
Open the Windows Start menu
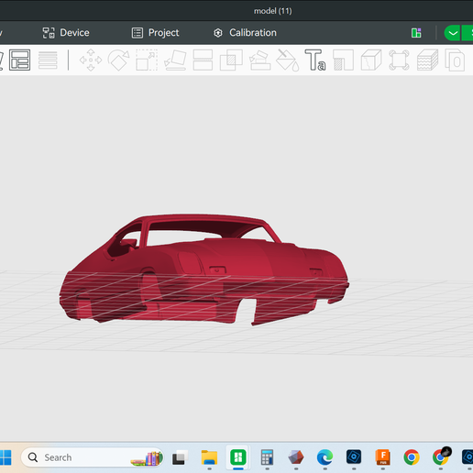(5, 457)
